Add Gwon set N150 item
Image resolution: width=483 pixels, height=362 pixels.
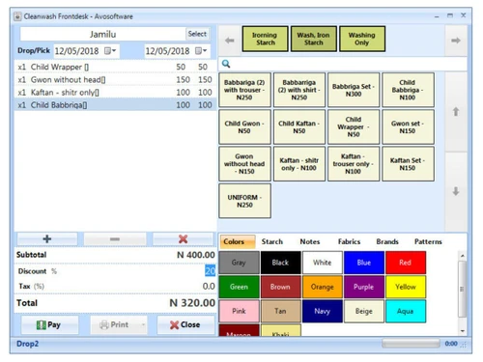pos(408,126)
